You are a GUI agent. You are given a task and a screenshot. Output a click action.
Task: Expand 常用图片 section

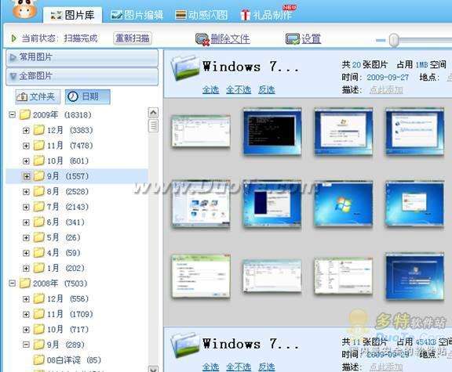pyautogui.click(x=82, y=58)
